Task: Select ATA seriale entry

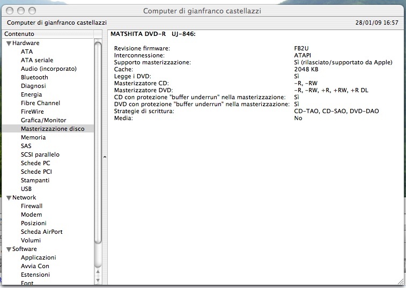Action: coord(37,60)
